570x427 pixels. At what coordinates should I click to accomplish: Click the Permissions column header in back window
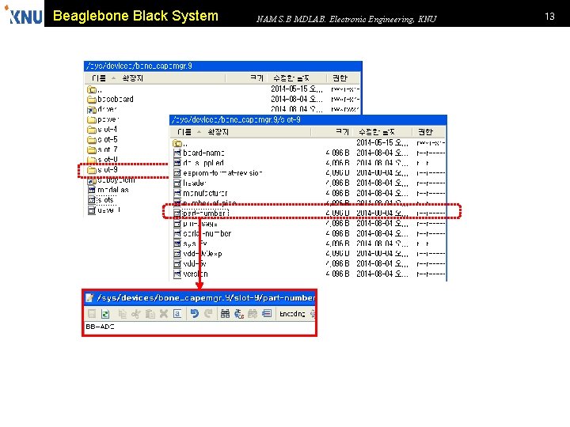[340, 78]
